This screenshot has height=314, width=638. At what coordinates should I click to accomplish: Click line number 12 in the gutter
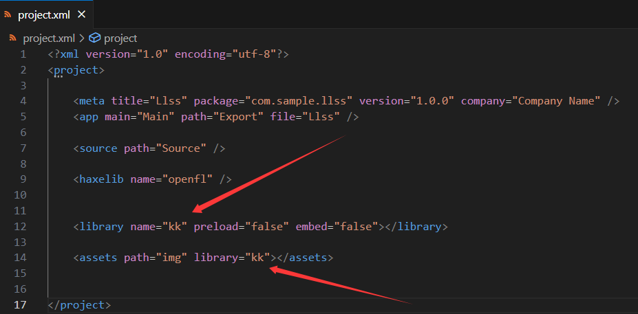(21, 226)
